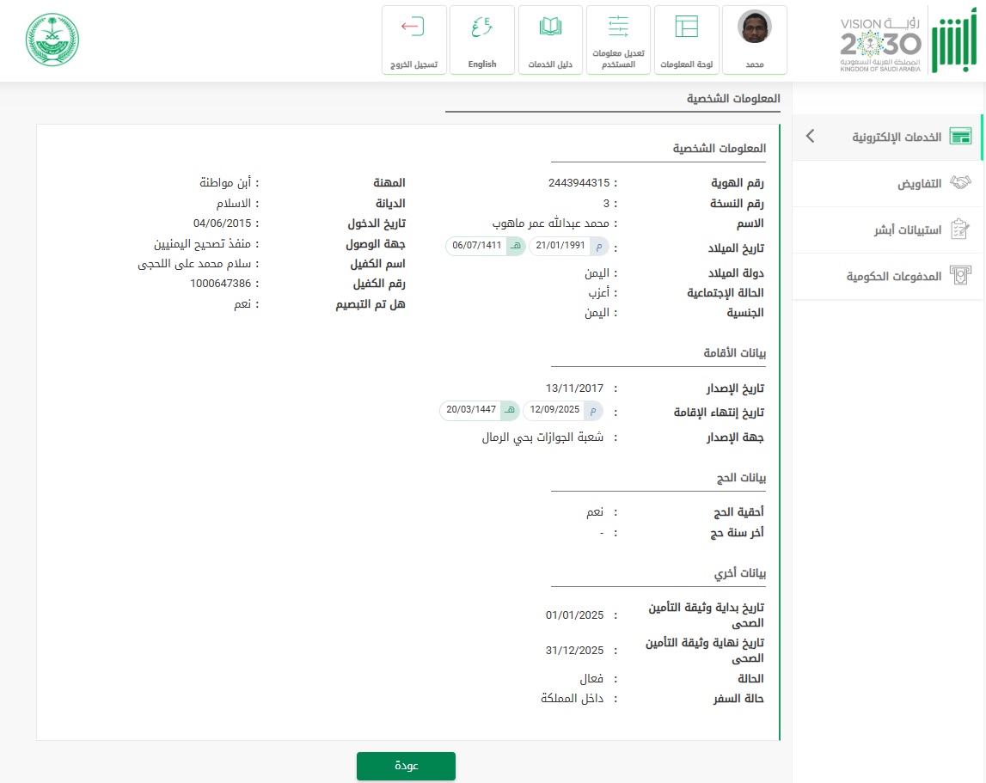Click the ID number 2443944315
The width and height of the screenshot is (986, 783).
(x=579, y=183)
